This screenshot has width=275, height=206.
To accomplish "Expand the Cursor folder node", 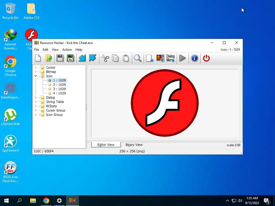I will coord(36,67).
